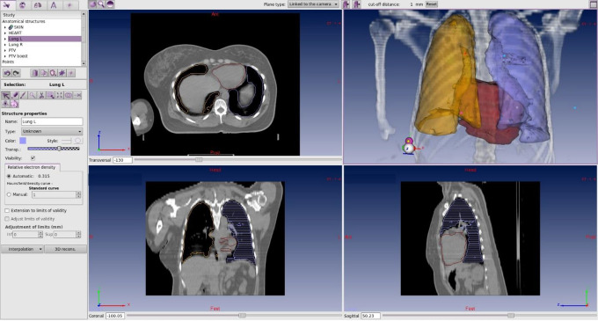598x321 pixels.
Task: Open the third tab with the lungs icon
Action: click(x=38, y=5)
